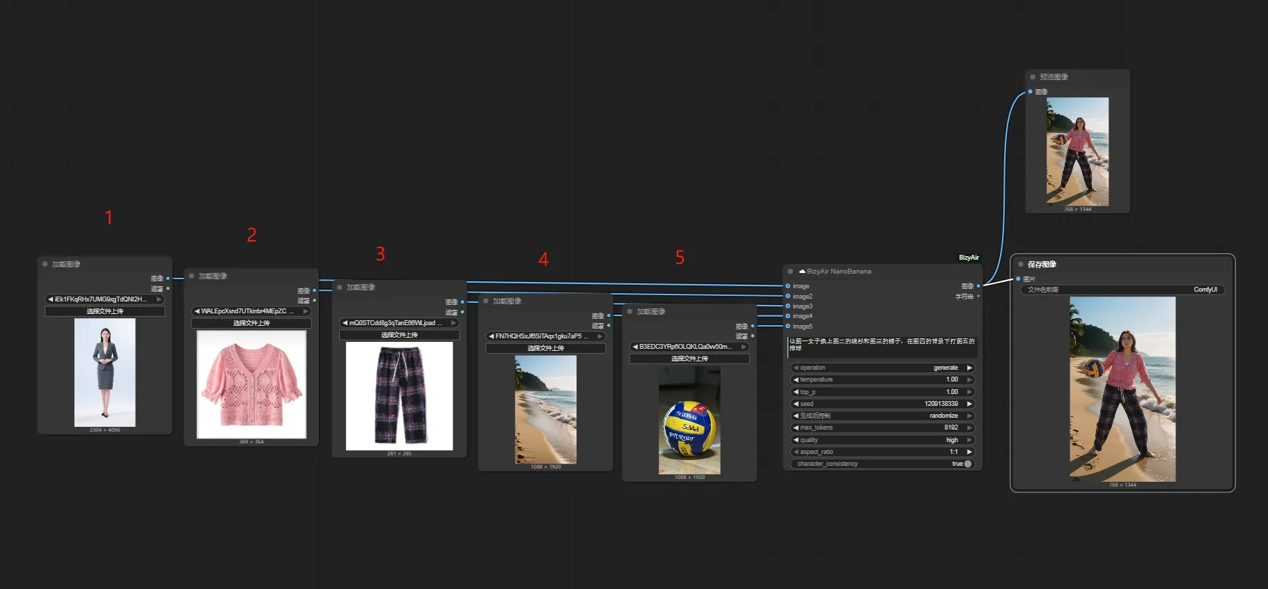
Task: Click the cloud icon in the BizyAir NanoBanana title
Action: coord(802,272)
